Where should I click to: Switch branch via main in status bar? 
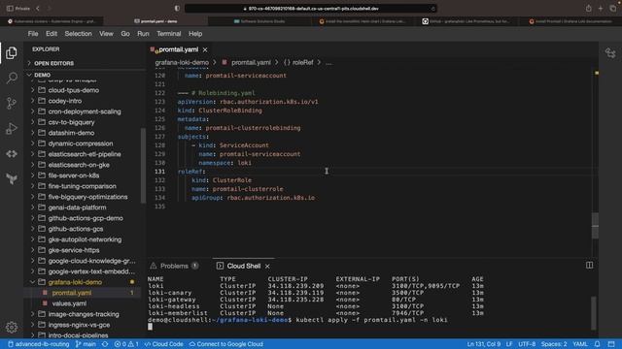pos(86,344)
